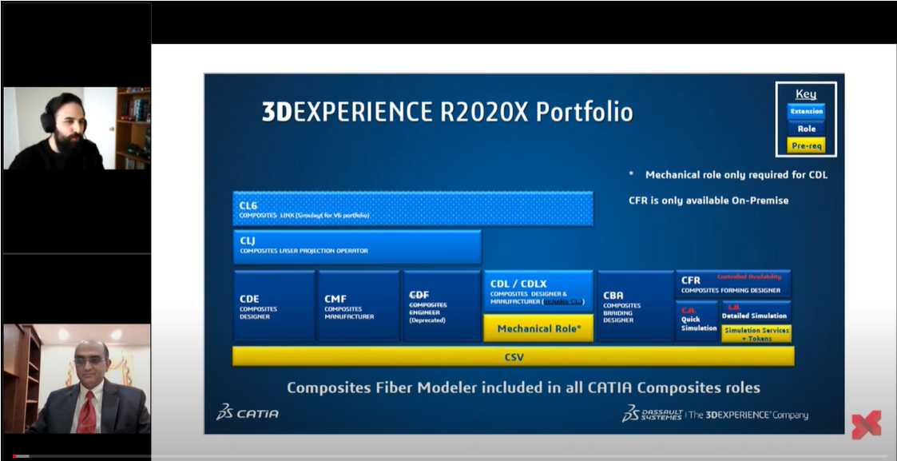This screenshot has width=897, height=461.
Task: Click the "3DEXPERIENCE R2020X Portfolio" title
Action: tap(447, 112)
